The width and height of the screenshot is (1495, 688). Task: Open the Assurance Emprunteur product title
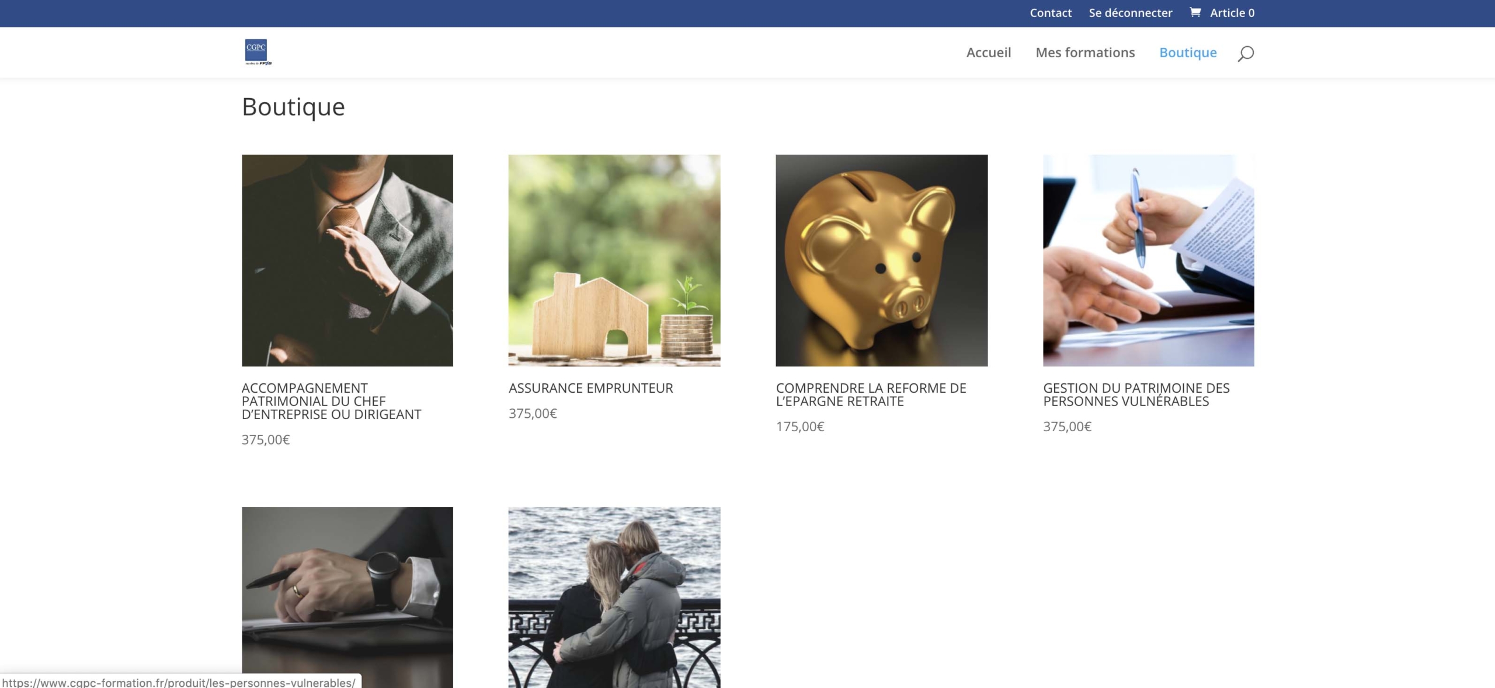[x=591, y=388]
